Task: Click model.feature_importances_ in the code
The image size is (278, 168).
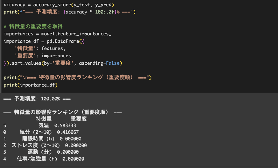Action: click(76, 34)
